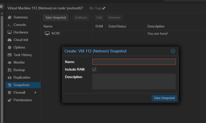
Task: Select the Snapshots menu item
Action: [x=21, y=85]
